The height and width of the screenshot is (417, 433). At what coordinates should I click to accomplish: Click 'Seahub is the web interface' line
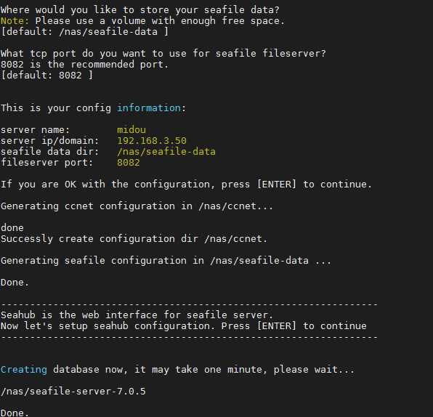137,315
